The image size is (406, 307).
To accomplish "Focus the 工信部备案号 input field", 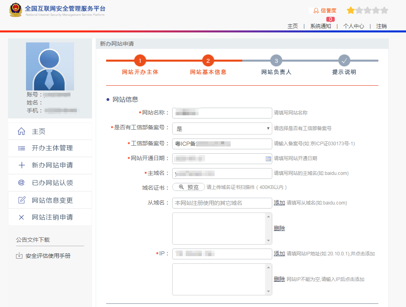I will click(x=222, y=144).
